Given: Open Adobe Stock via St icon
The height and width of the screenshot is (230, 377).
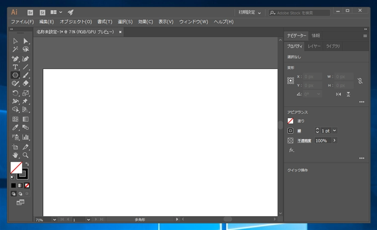Looking at the screenshot, I should tap(42, 12).
